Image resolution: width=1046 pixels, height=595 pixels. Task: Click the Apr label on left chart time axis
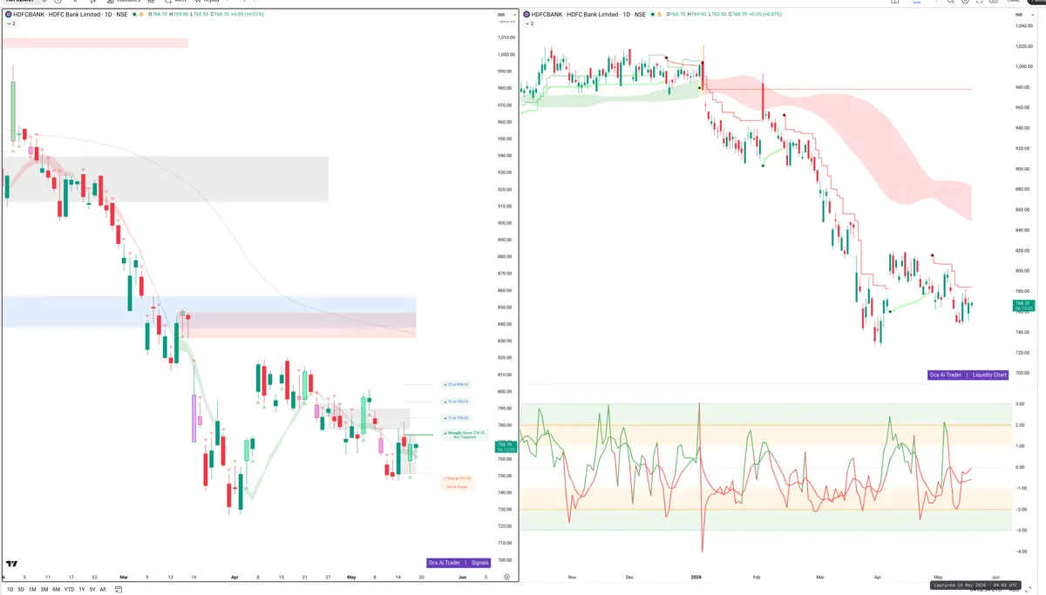pyautogui.click(x=234, y=577)
